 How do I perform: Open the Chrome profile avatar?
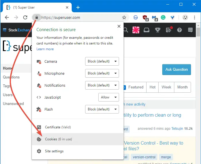point(185,17)
